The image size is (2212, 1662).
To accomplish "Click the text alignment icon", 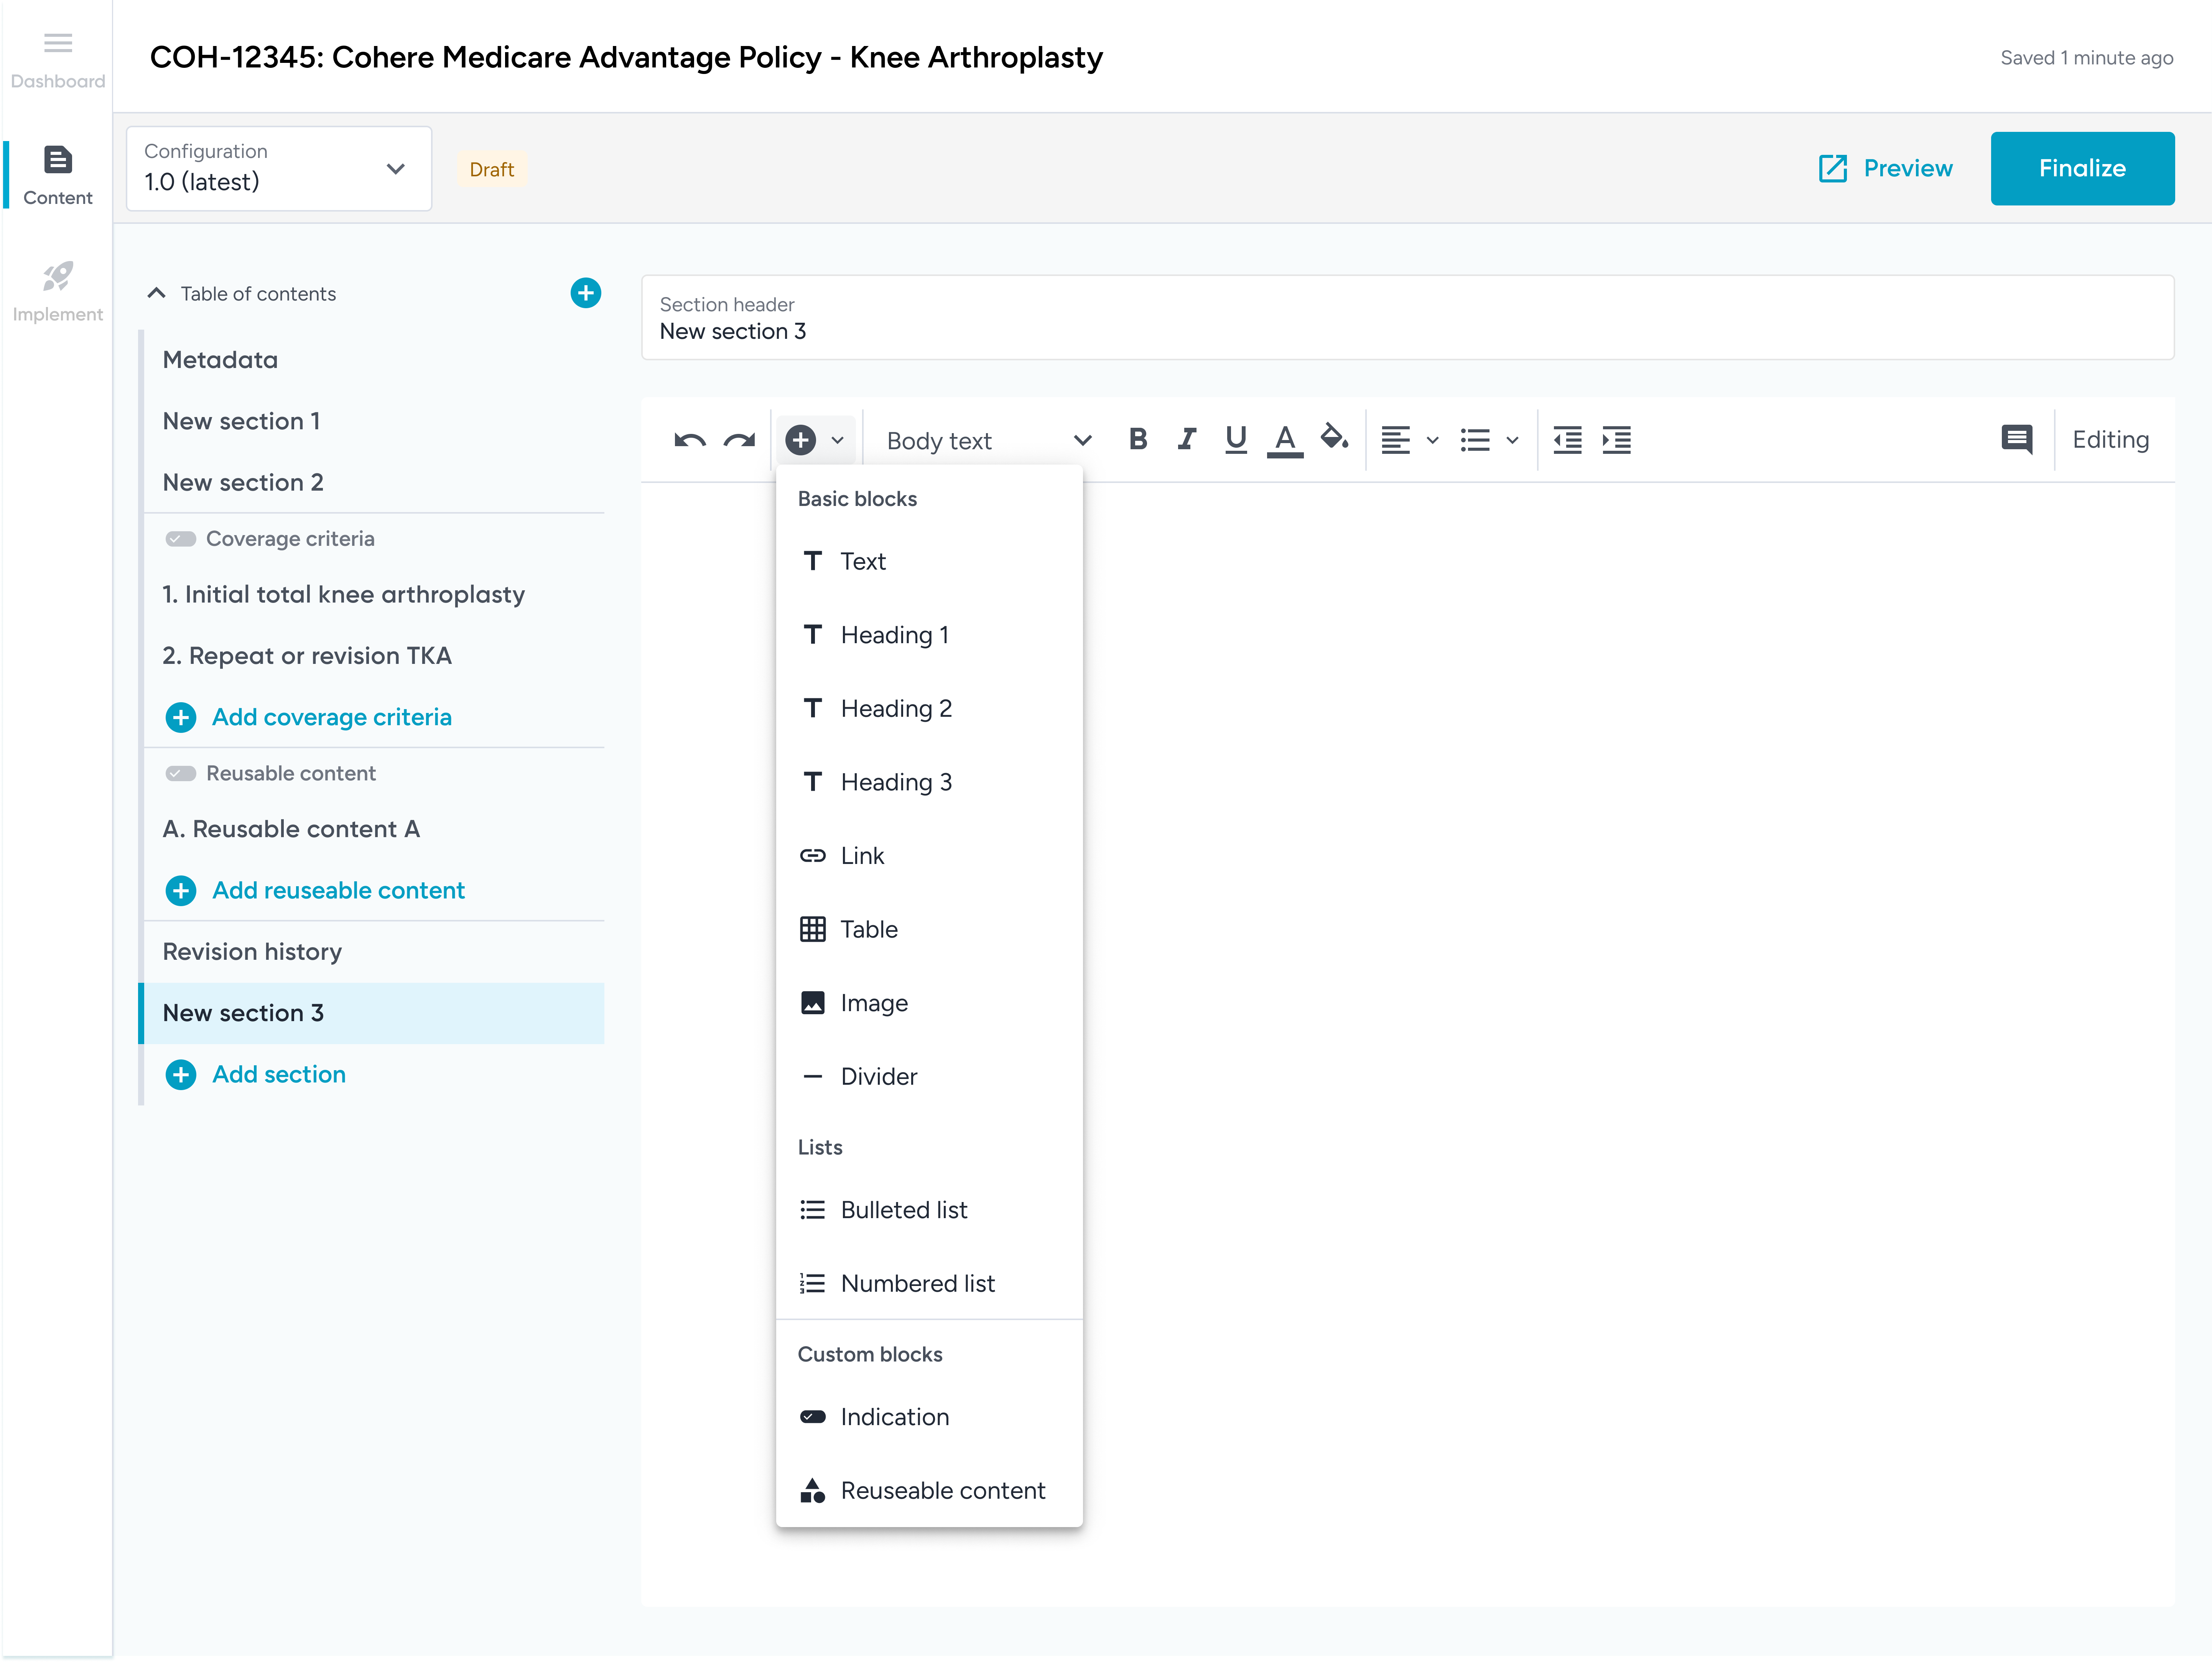I will [1395, 440].
